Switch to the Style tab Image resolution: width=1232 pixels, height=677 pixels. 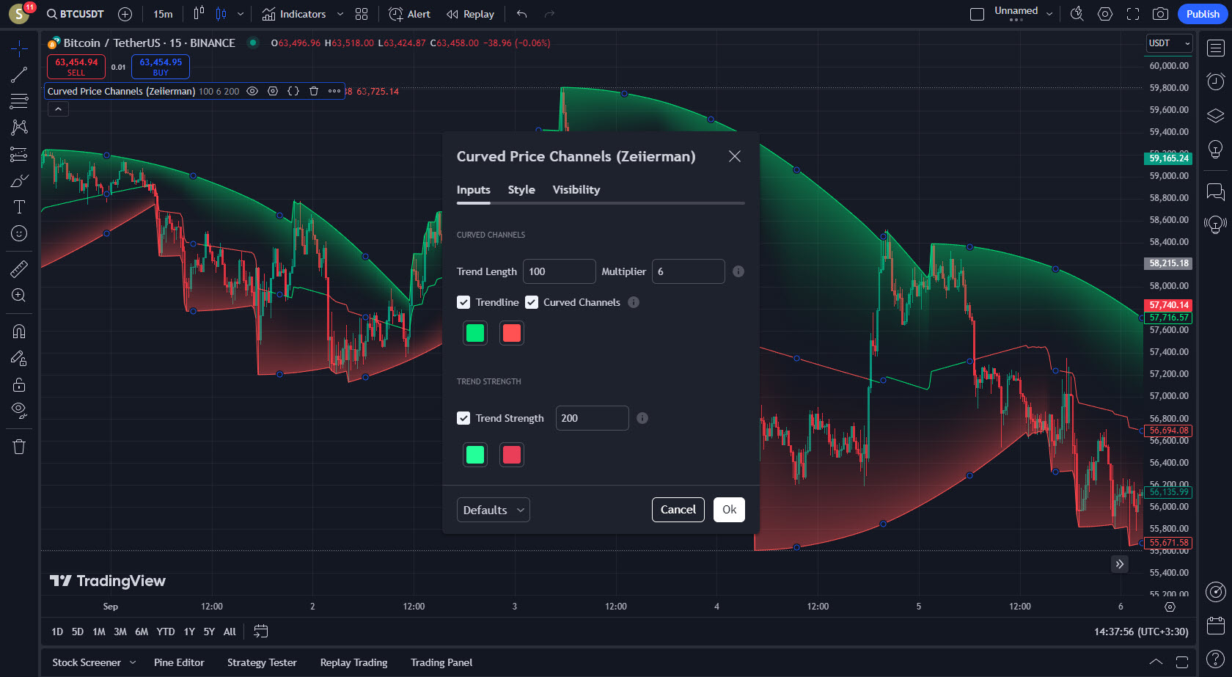pos(521,189)
